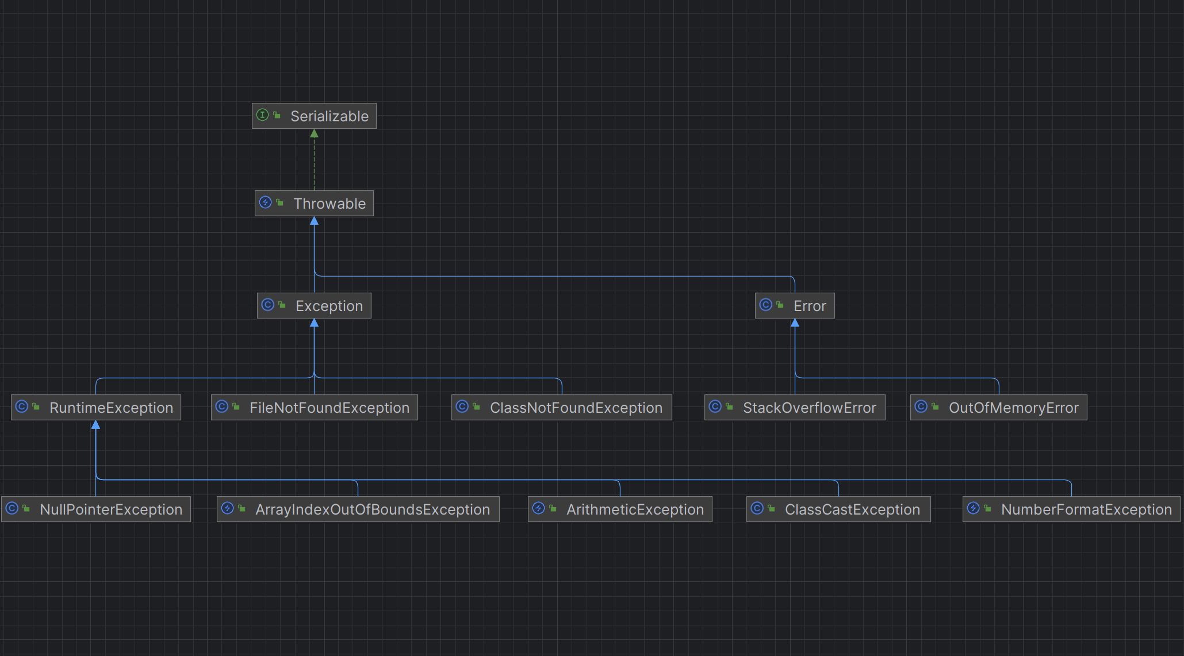
Task: Click the visibility lock icon on Error
Action: pos(780,305)
